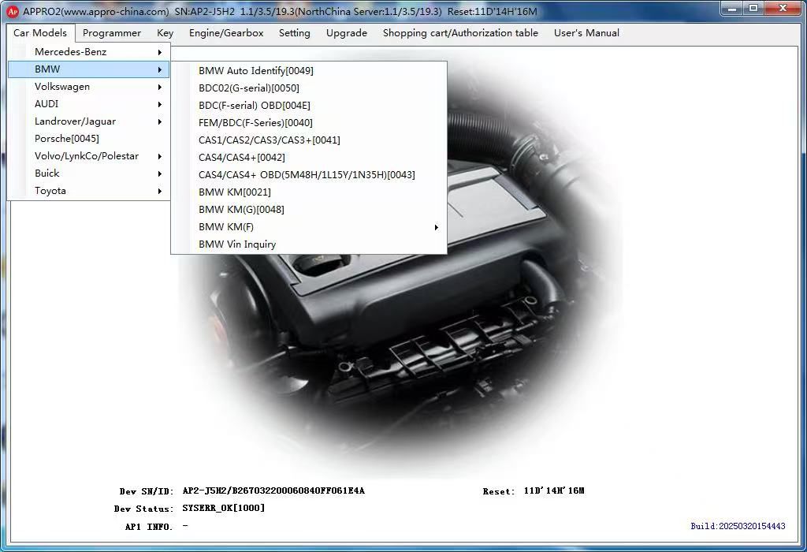Pick FEM/BDC(F-Series)[0040] option
This screenshot has width=807, height=552.
click(255, 123)
